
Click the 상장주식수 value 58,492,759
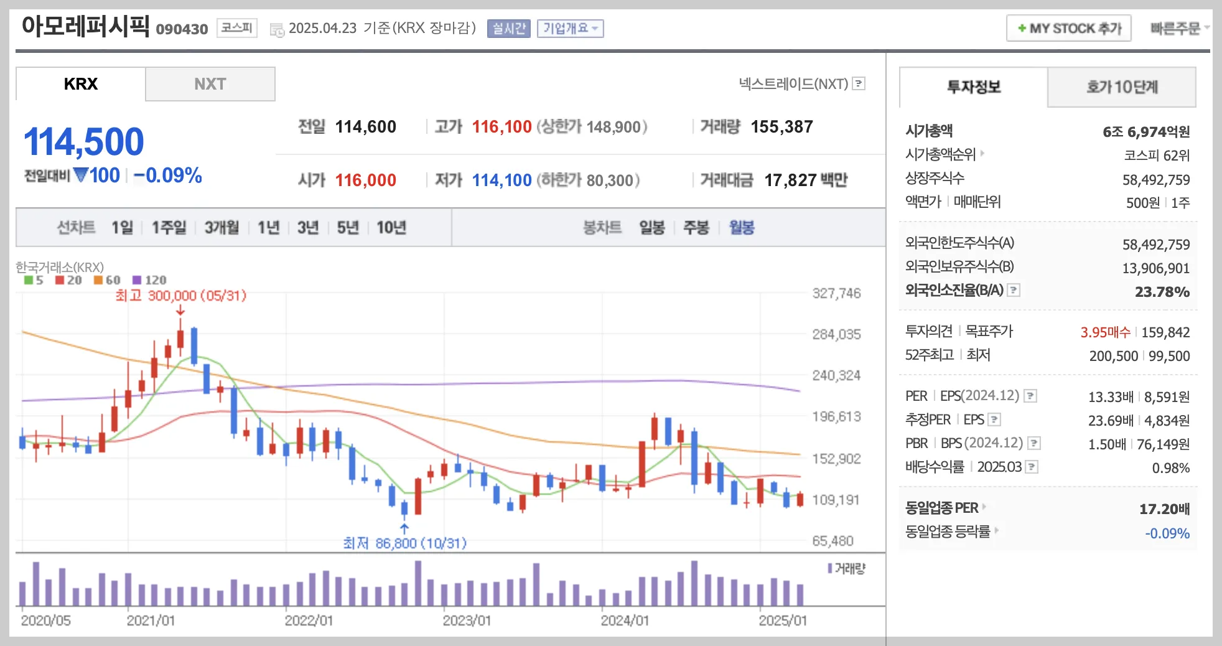tap(1156, 180)
